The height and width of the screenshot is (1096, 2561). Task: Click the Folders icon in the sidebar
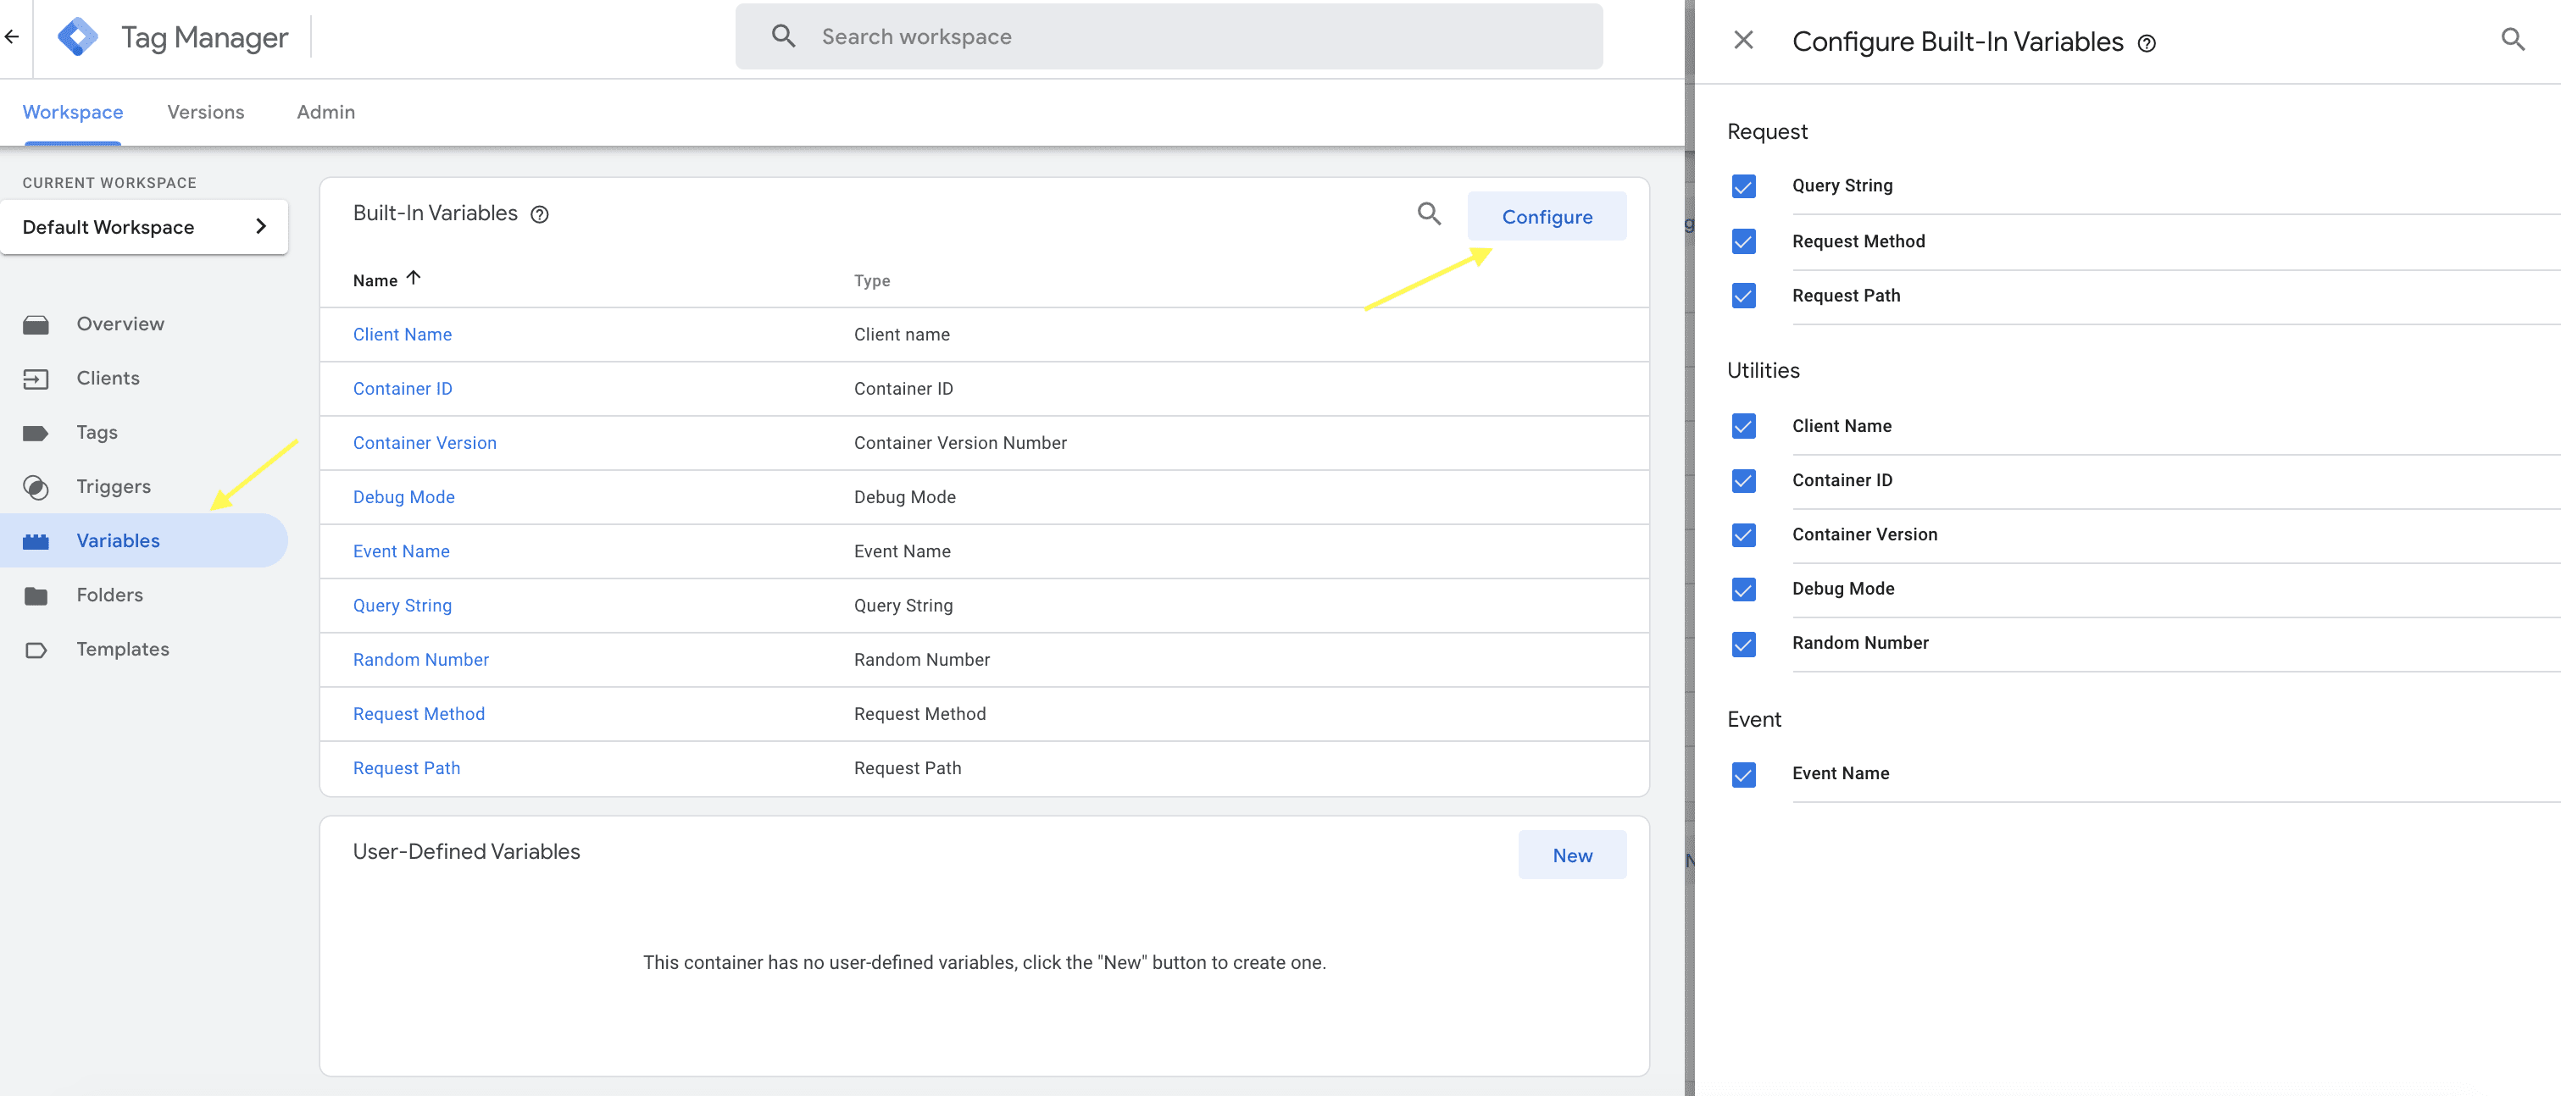36,595
